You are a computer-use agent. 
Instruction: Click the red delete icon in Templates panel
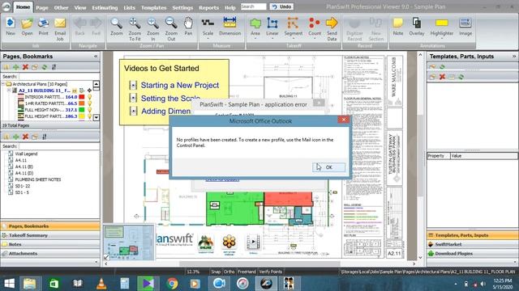(x=442, y=77)
